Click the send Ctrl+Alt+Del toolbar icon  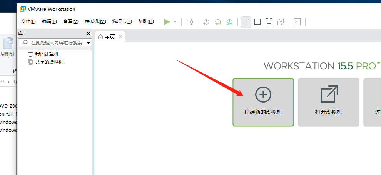pos(190,22)
